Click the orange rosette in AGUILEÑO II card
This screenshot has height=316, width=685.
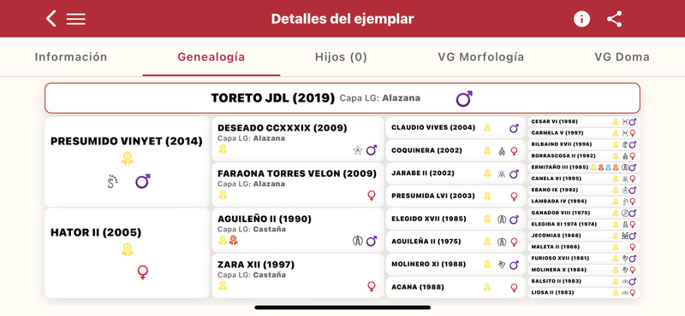234,240
